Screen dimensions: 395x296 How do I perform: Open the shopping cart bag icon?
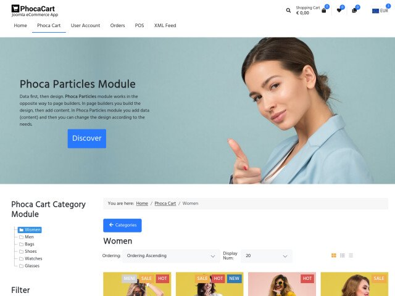323,10
